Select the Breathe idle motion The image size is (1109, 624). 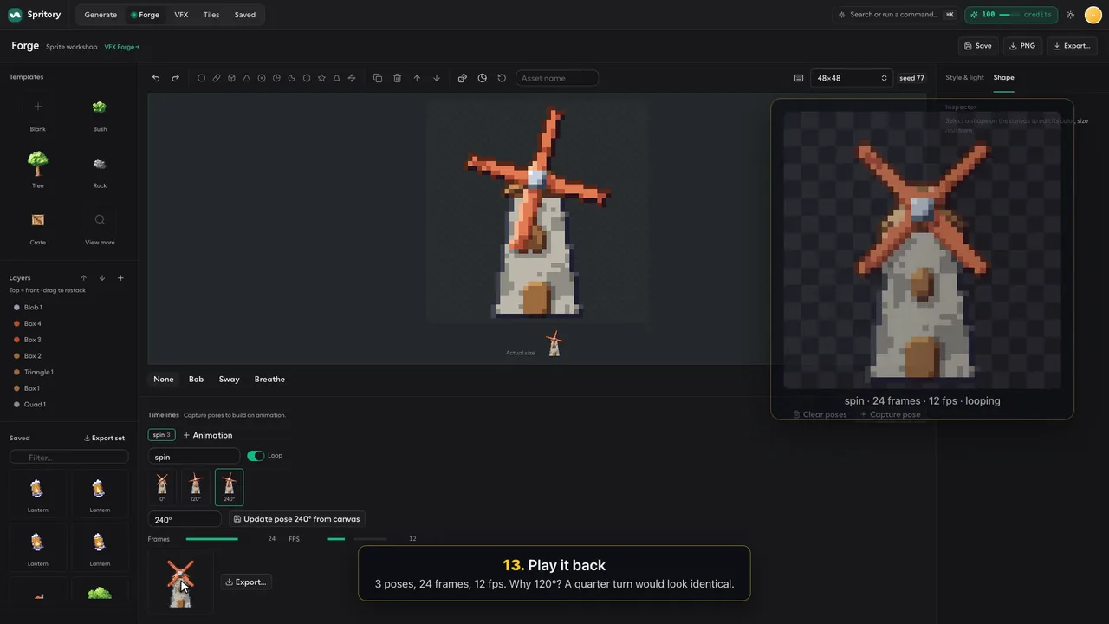[269, 380]
